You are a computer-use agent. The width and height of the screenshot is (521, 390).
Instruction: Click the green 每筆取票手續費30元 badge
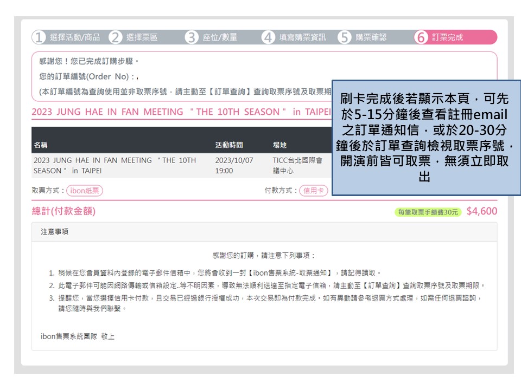tap(428, 212)
